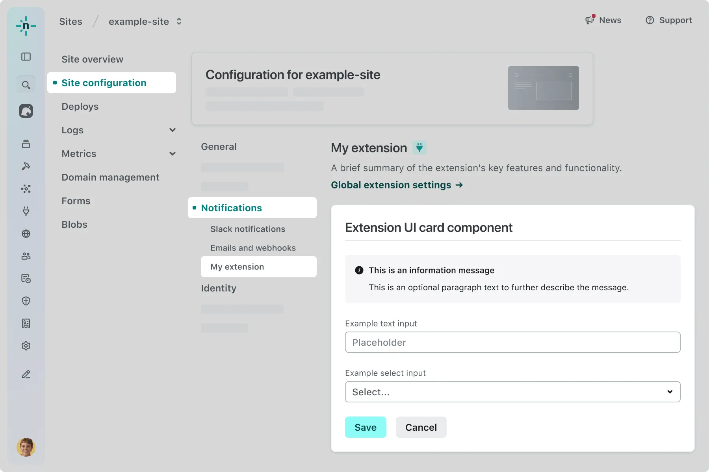Open the Example select input dropdown
The image size is (709, 472).
512,392
